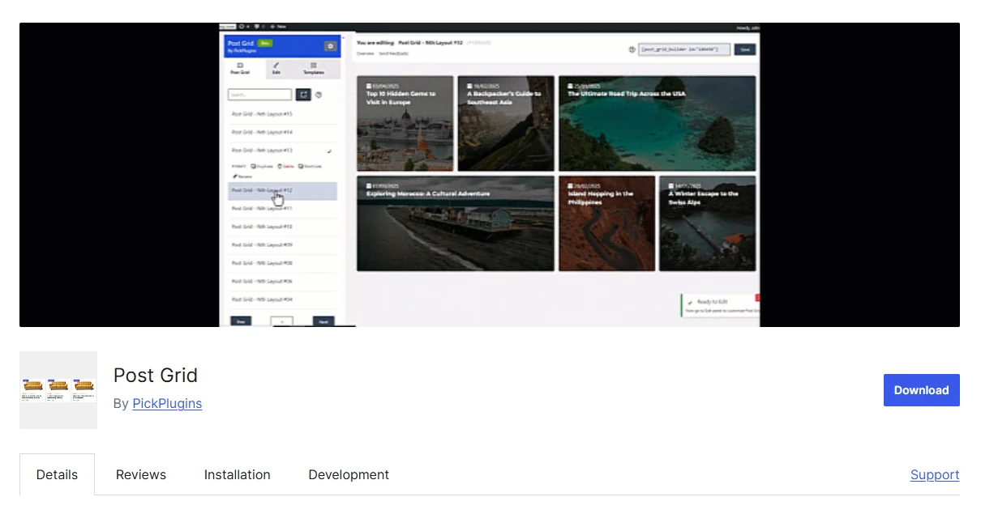Select 'Post Grid - Nth Layout #09' in the list
This screenshot has width=981, height=514.
(x=282, y=244)
